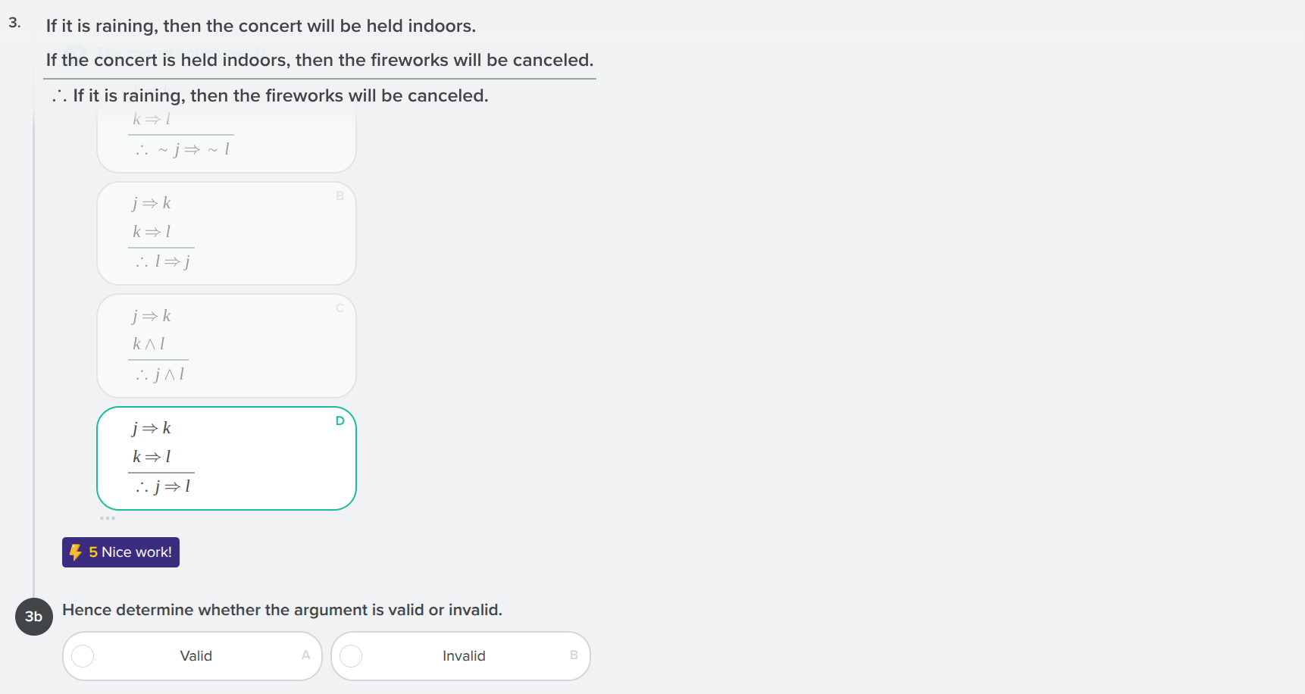Viewport: 1305px width, 694px height.
Task: Click the Valid label text
Action: (x=196, y=656)
